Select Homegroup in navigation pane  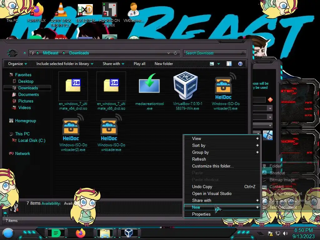[26, 121]
